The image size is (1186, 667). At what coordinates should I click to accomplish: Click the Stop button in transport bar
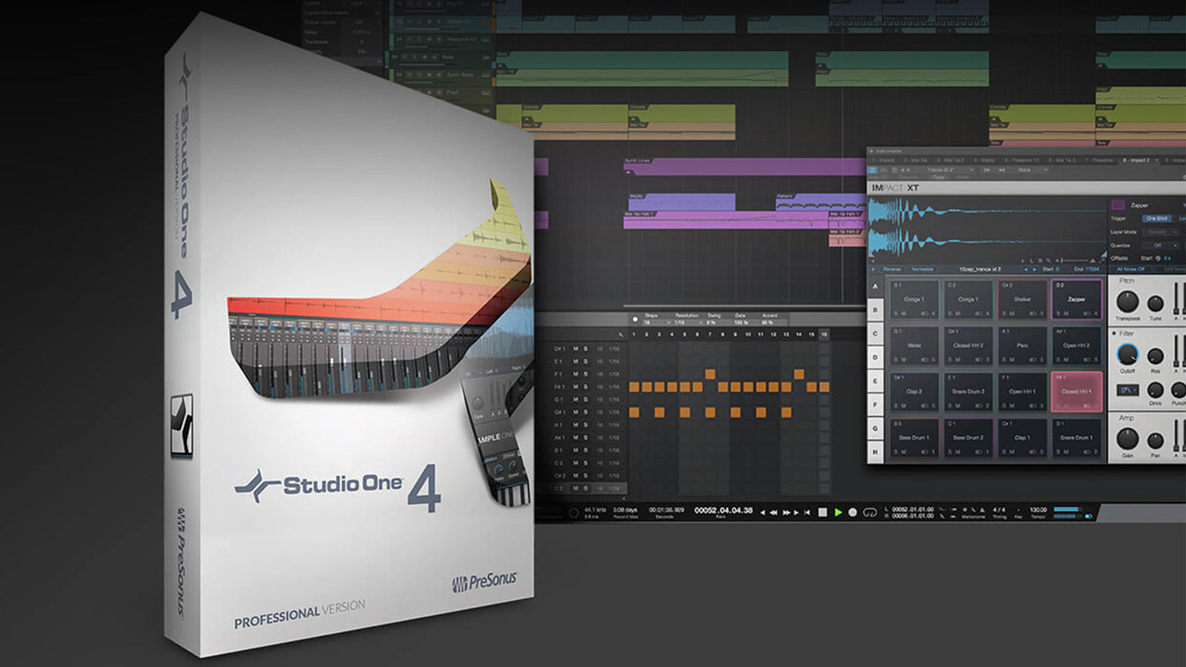coord(823,512)
